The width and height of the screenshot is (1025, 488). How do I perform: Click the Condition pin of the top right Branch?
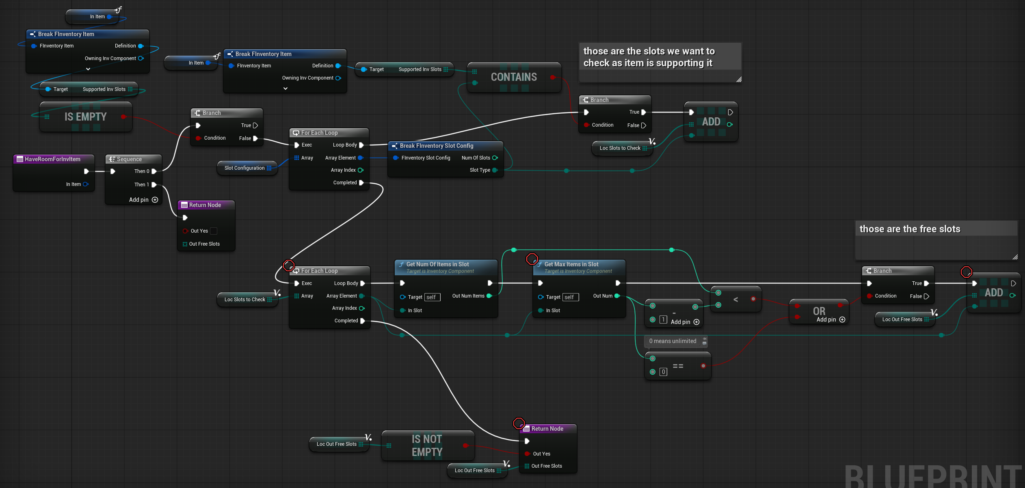586,125
